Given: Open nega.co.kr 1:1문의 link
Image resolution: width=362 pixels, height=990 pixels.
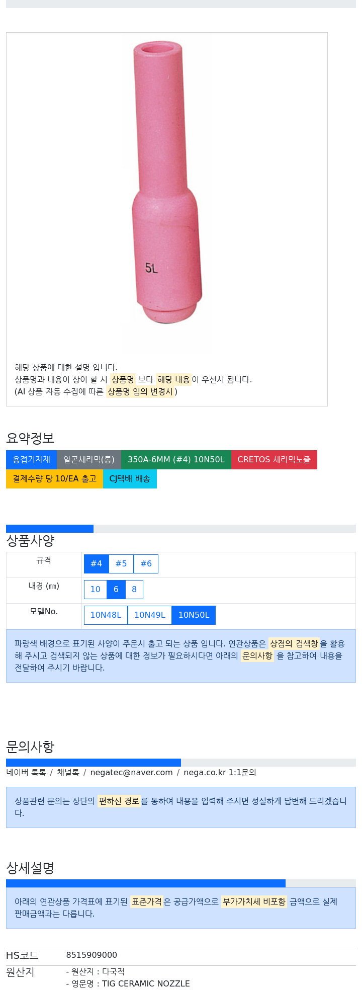Looking at the screenshot, I should [220, 773].
